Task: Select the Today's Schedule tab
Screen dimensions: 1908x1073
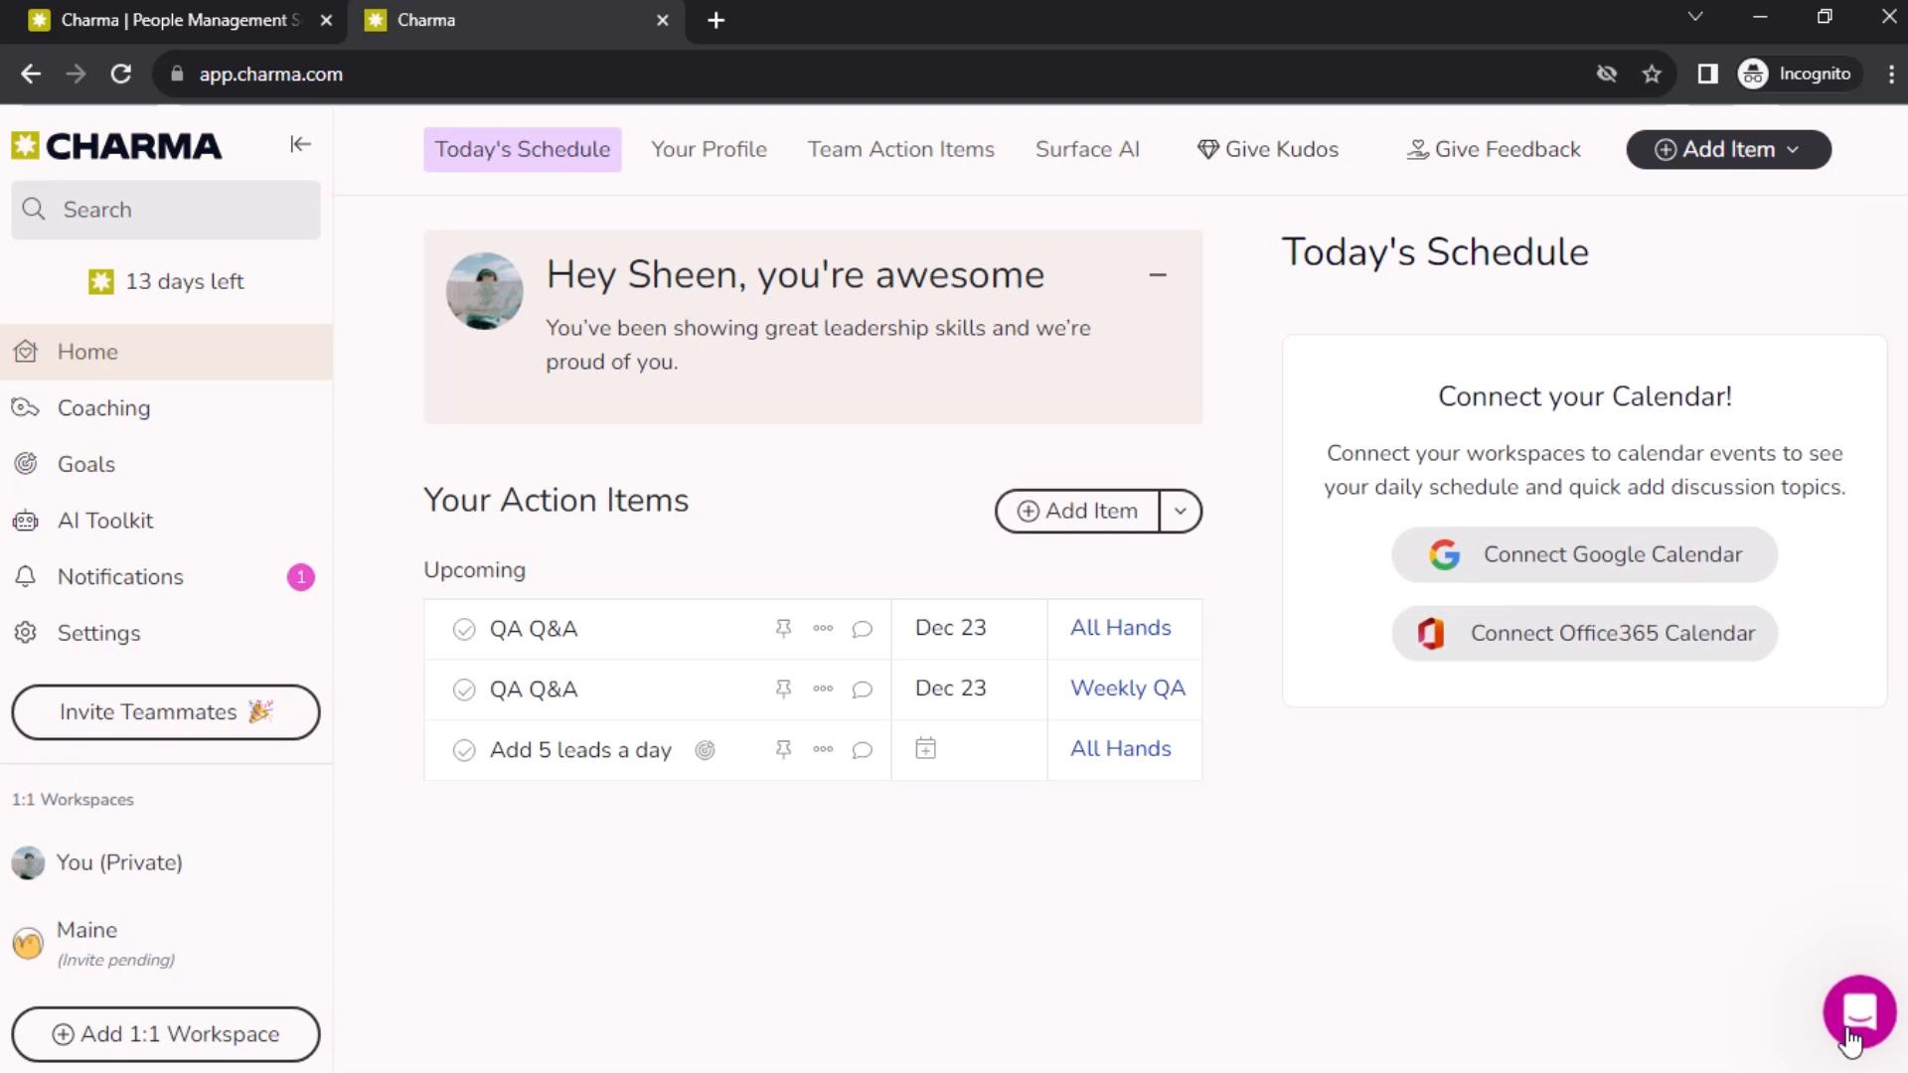Action: point(522,148)
